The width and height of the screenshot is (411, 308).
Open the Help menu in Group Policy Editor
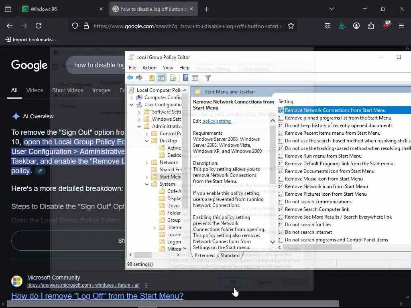click(x=184, y=67)
